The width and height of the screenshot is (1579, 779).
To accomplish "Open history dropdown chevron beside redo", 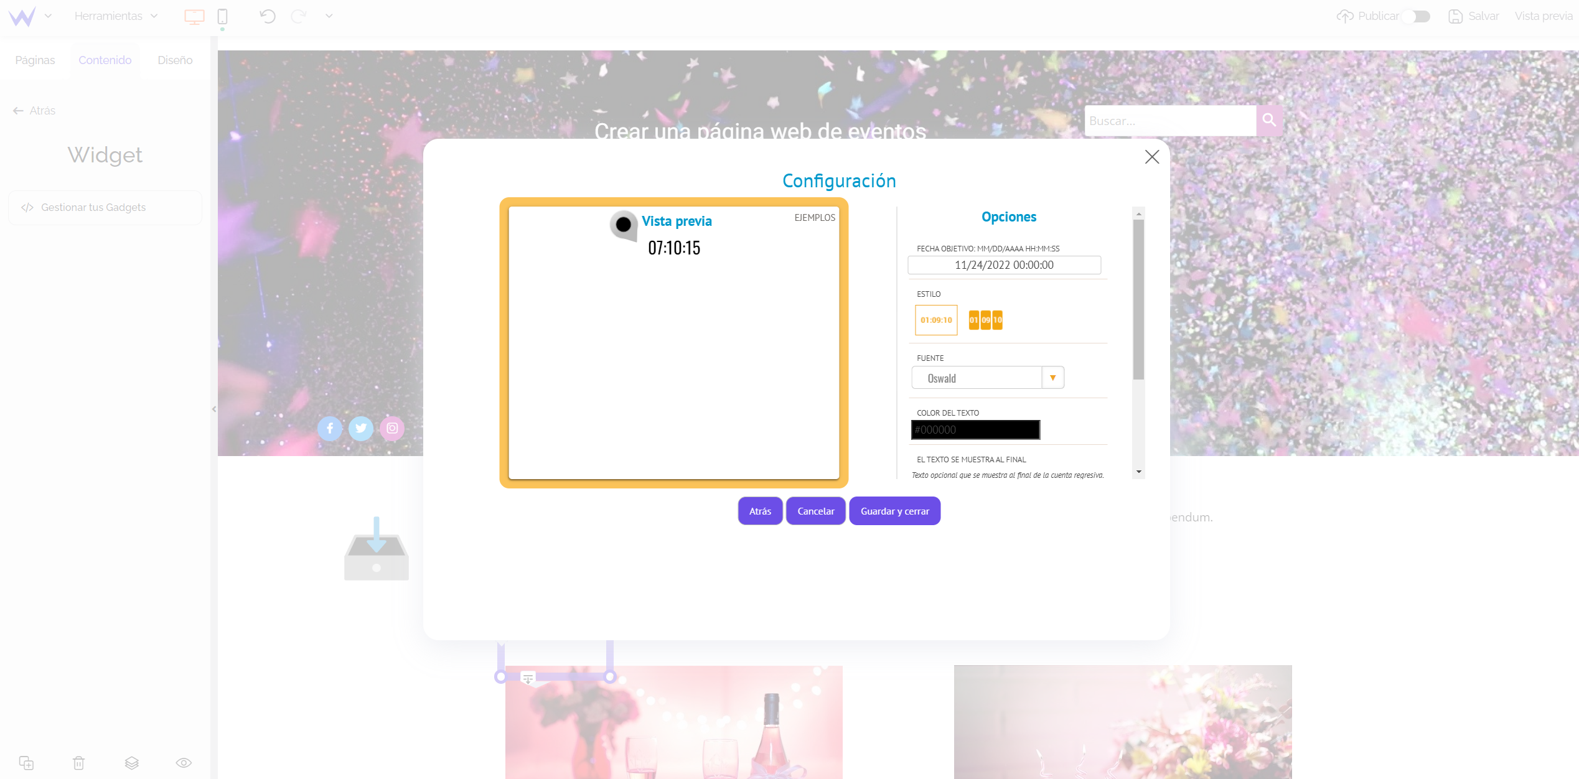I will 329,16.
